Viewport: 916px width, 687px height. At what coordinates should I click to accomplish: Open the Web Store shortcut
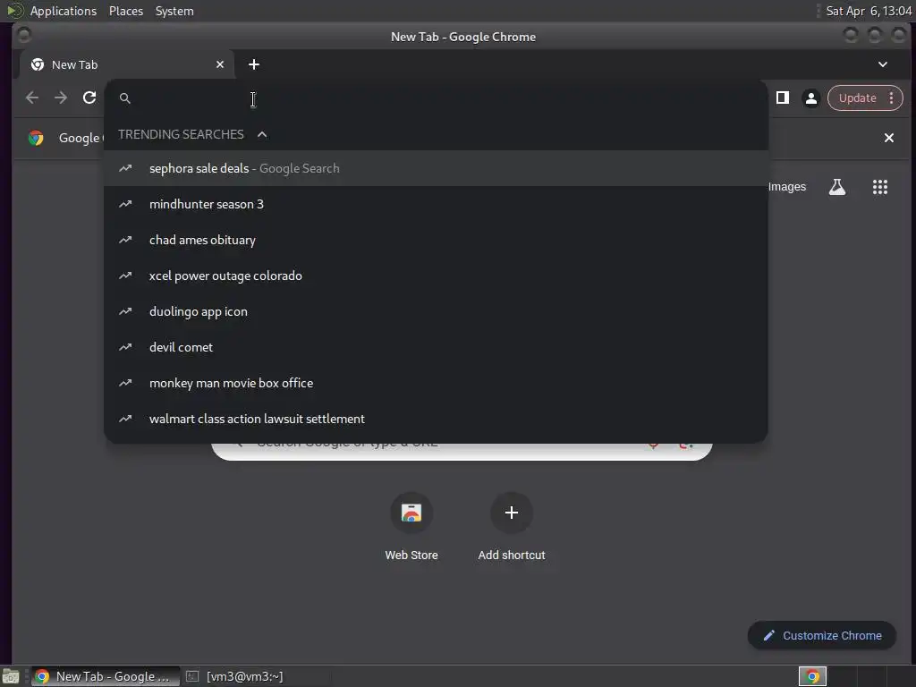pyautogui.click(x=411, y=527)
